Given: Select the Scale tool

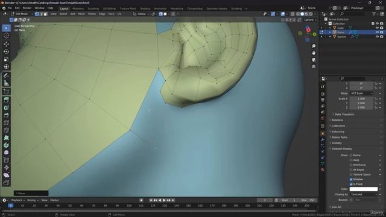Looking at the screenshot, I should coord(6,59).
